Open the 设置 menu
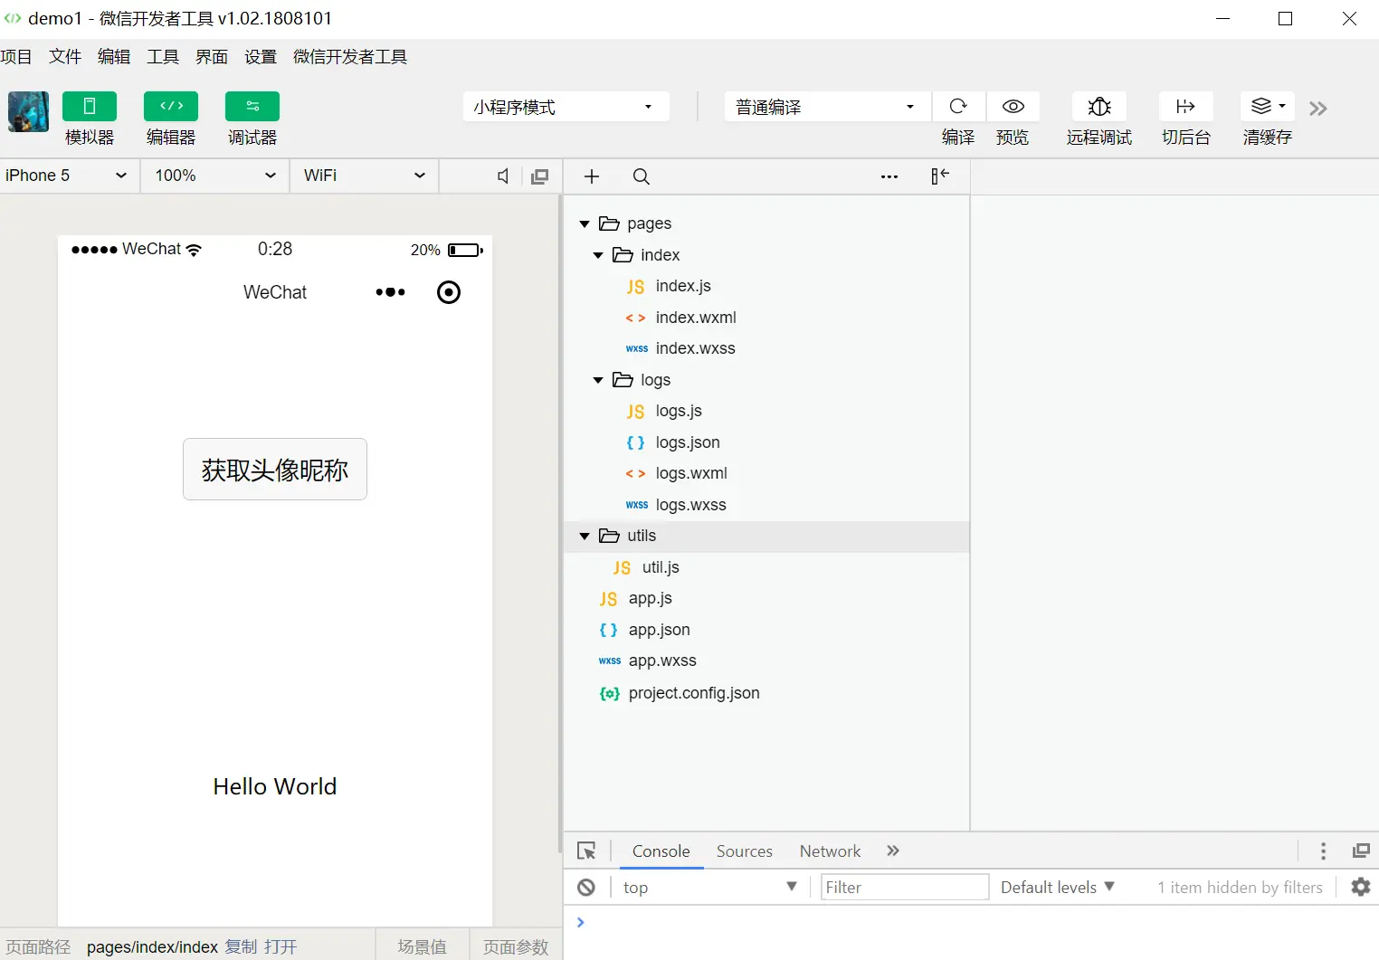 (x=261, y=57)
